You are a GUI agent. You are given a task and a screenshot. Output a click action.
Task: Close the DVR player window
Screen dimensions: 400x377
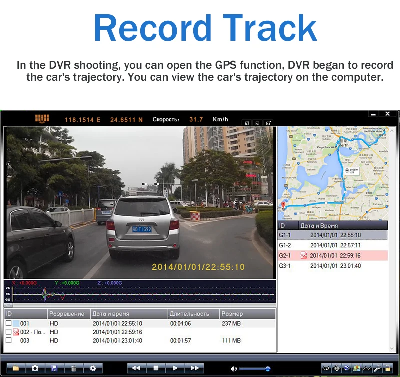coord(388,114)
